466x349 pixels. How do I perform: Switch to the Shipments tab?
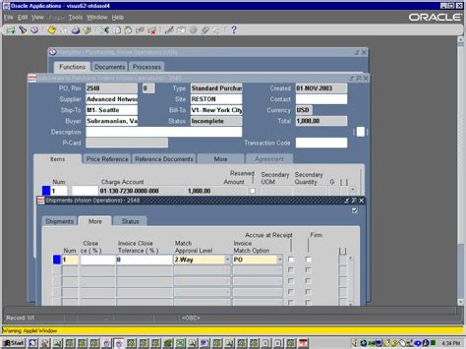60,221
